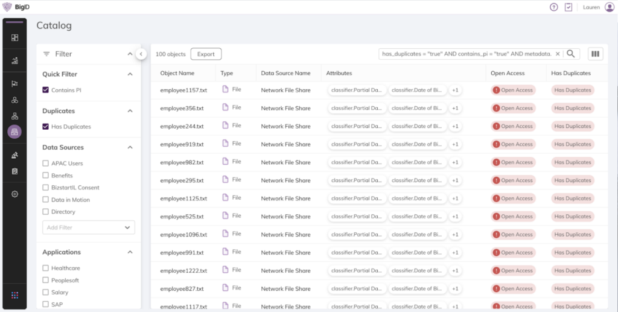This screenshot has height=312, width=618.
Task: Click the settings gear in the sidebar
Action: pyautogui.click(x=14, y=194)
